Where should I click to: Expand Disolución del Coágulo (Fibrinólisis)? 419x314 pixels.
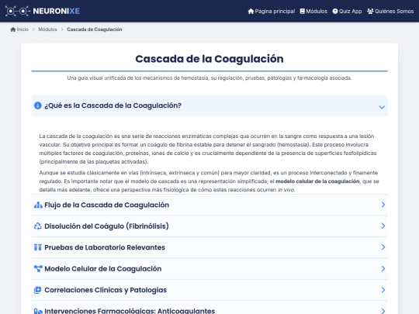pyautogui.click(x=209, y=226)
